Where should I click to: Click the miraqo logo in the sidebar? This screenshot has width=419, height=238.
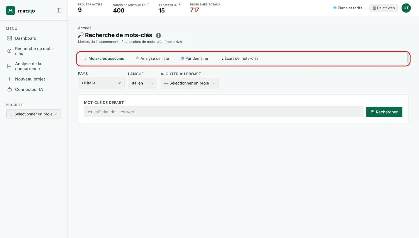pyautogui.click(x=20, y=10)
